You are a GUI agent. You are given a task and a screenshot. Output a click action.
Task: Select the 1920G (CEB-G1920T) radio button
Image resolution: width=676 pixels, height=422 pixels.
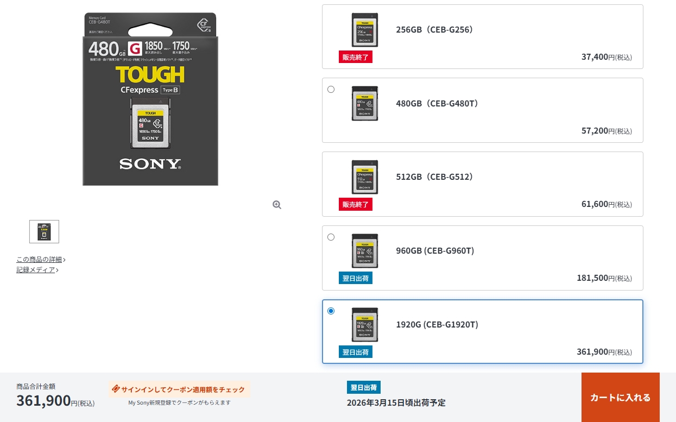(x=331, y=311)
